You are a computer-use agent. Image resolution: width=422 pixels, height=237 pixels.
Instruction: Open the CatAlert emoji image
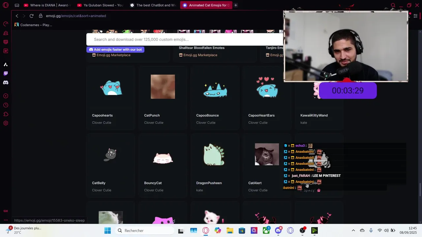click(267, 154)
